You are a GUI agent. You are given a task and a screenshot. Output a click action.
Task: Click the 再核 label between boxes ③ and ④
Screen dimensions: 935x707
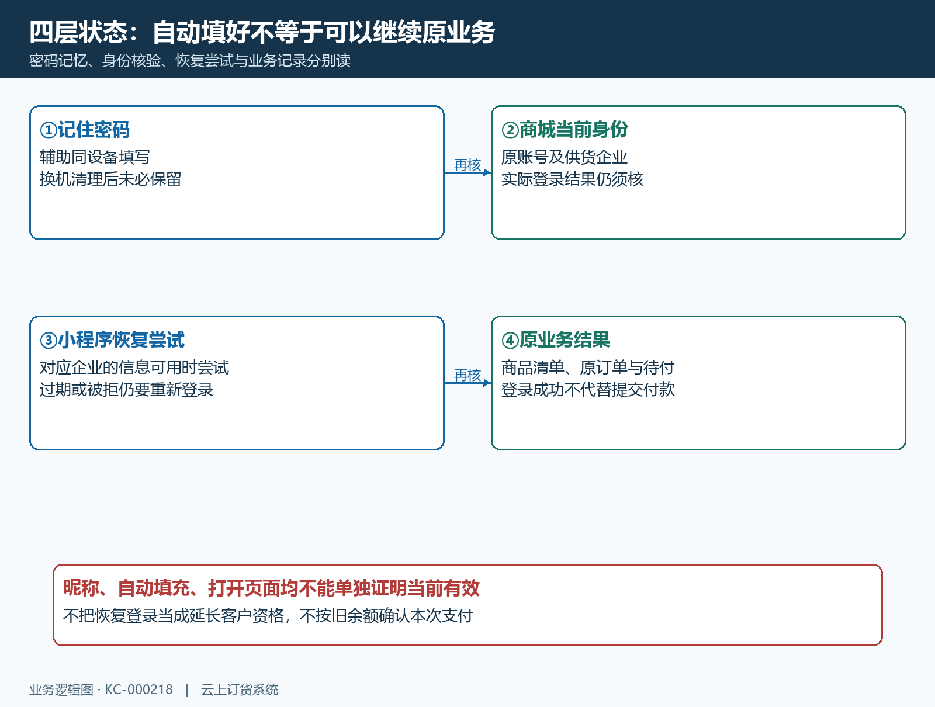467,375
